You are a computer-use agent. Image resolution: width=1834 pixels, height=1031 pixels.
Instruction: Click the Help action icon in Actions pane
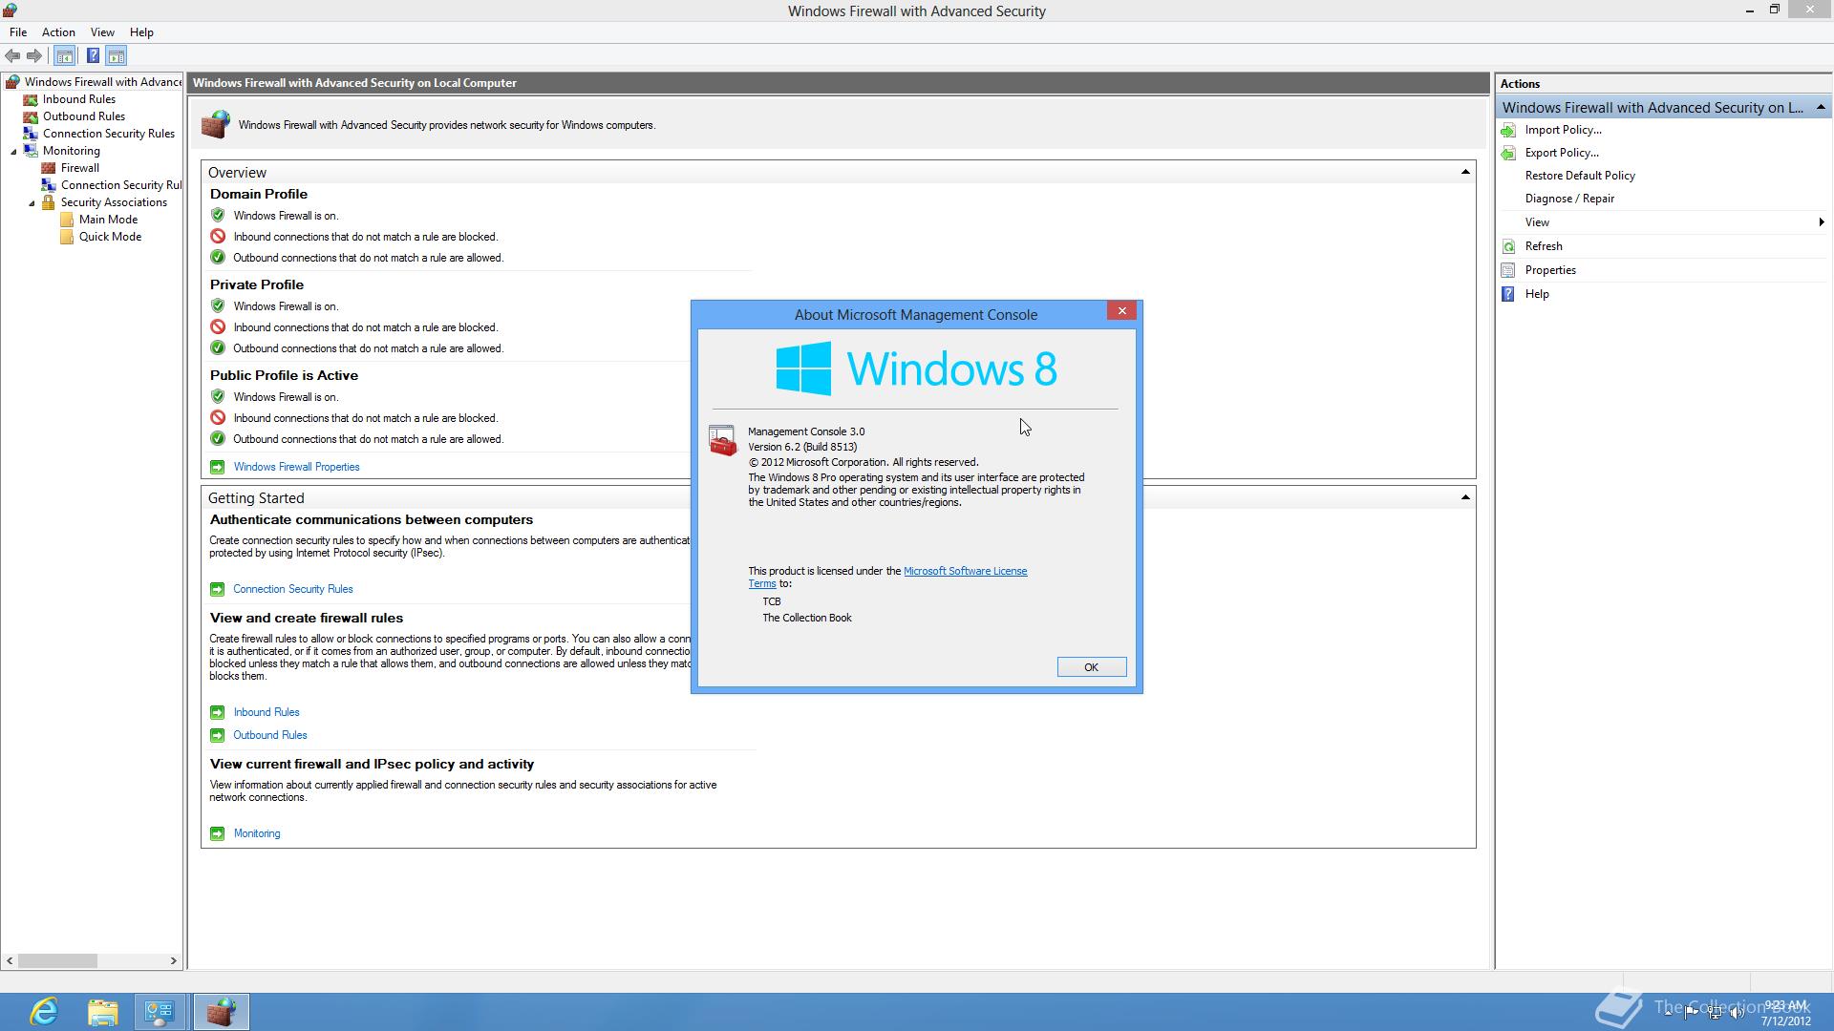click(1508, 294)
